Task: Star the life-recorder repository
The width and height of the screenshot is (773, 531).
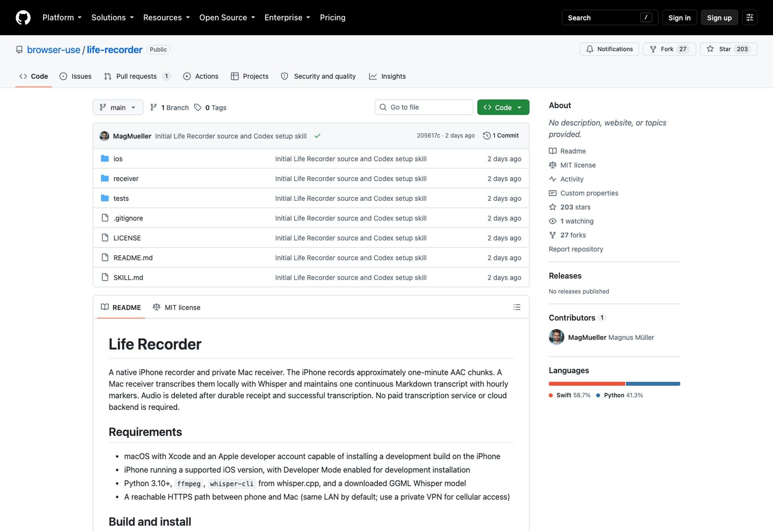Action: click(728, 49)
